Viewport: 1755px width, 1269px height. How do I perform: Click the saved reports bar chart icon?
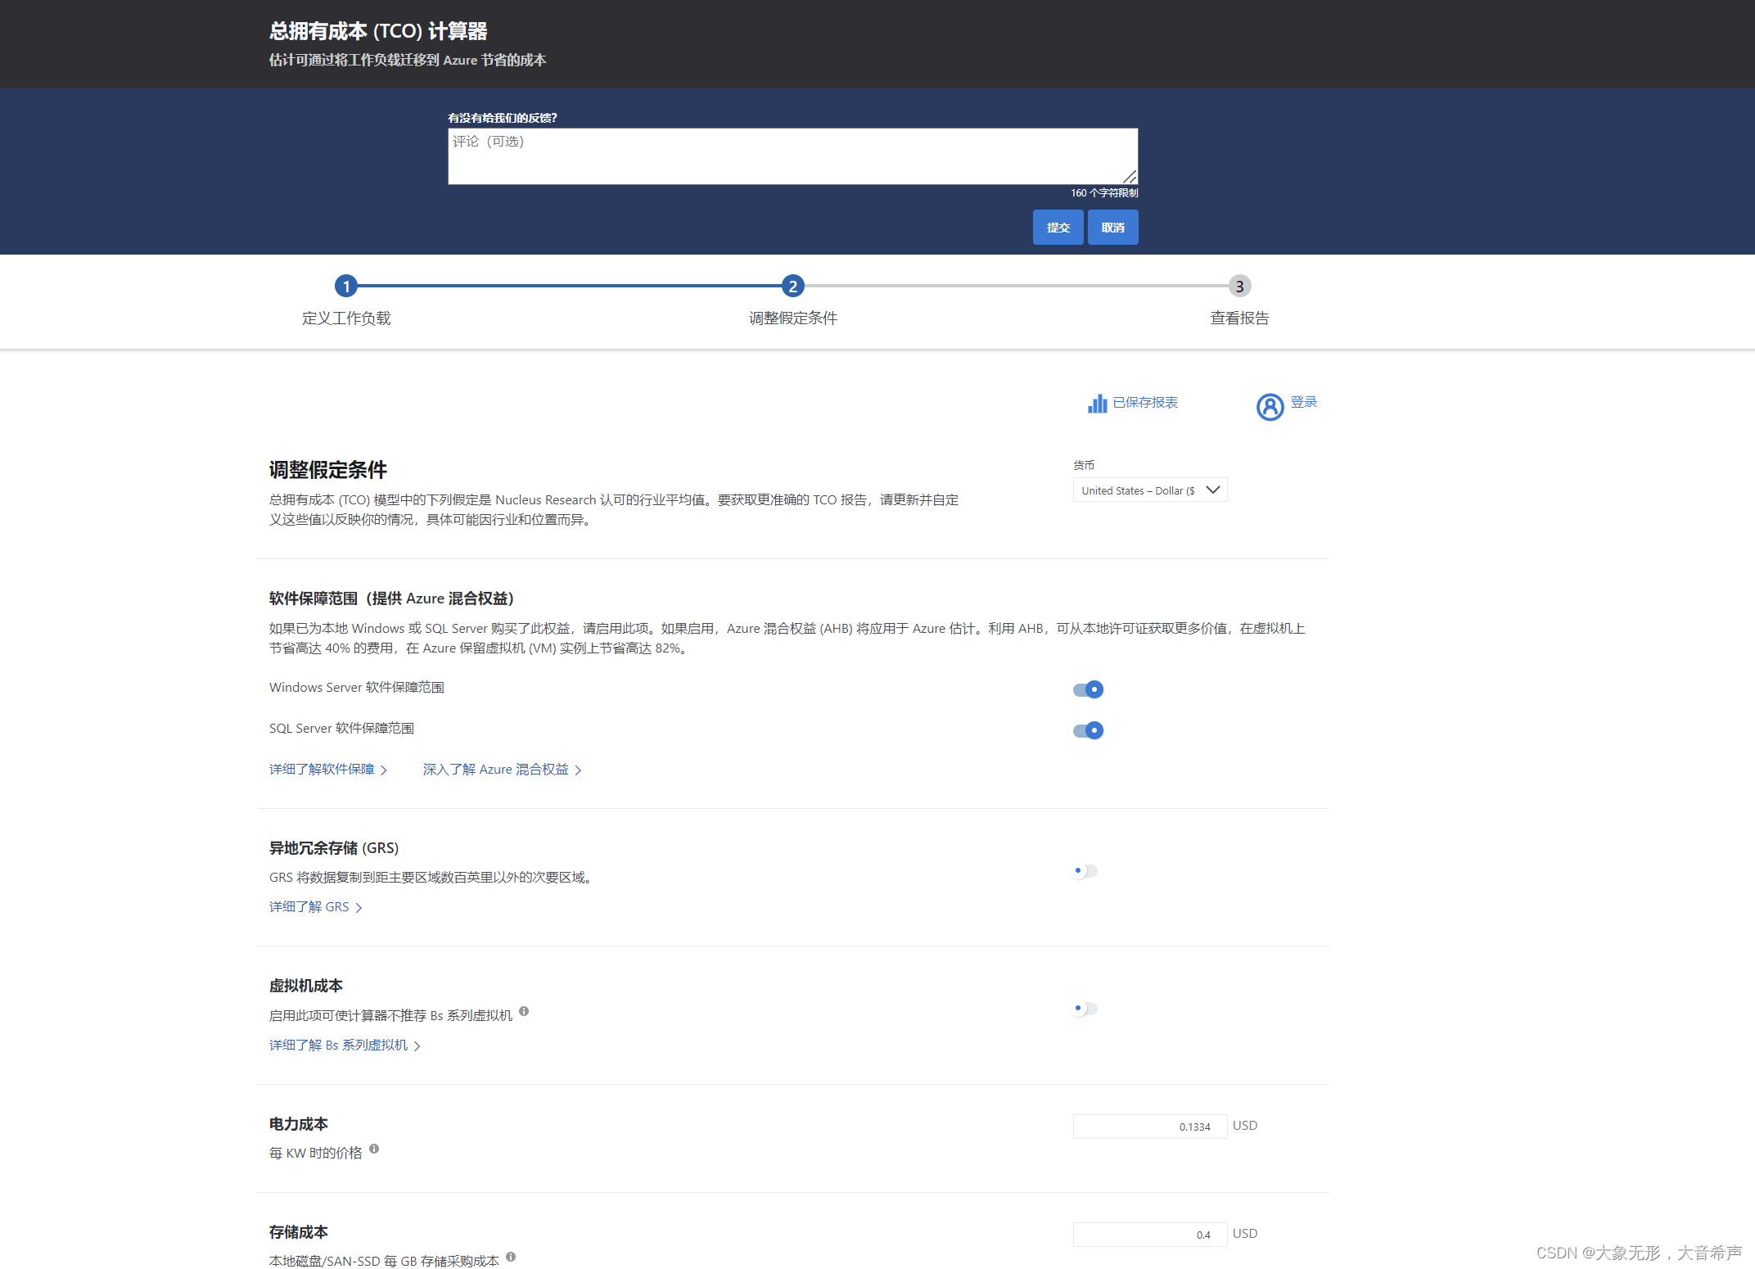pyautogui.click(x=1097, y=404)
